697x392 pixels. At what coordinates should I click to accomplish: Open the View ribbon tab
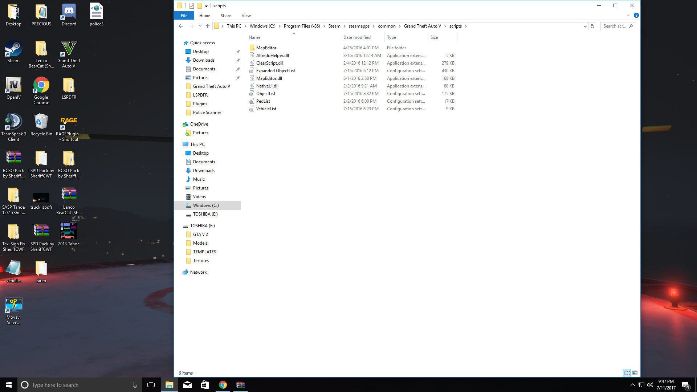(x=246, y=16)
